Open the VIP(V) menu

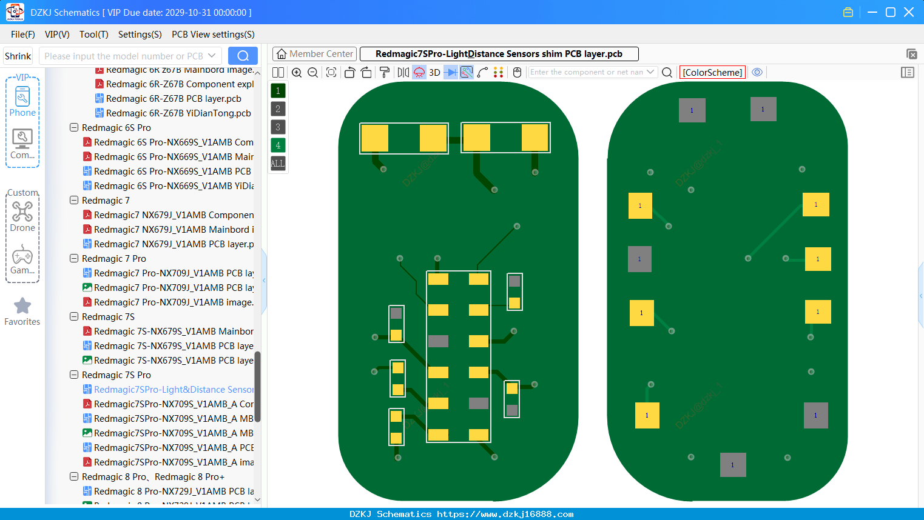(x=57, y=35)
